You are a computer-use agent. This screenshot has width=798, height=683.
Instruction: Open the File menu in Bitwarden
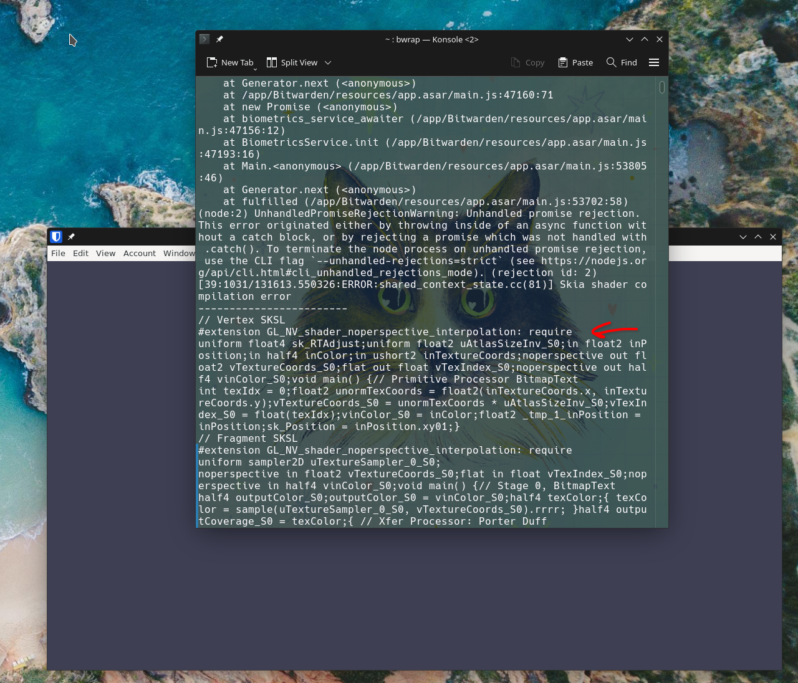(x=58, y=253)
